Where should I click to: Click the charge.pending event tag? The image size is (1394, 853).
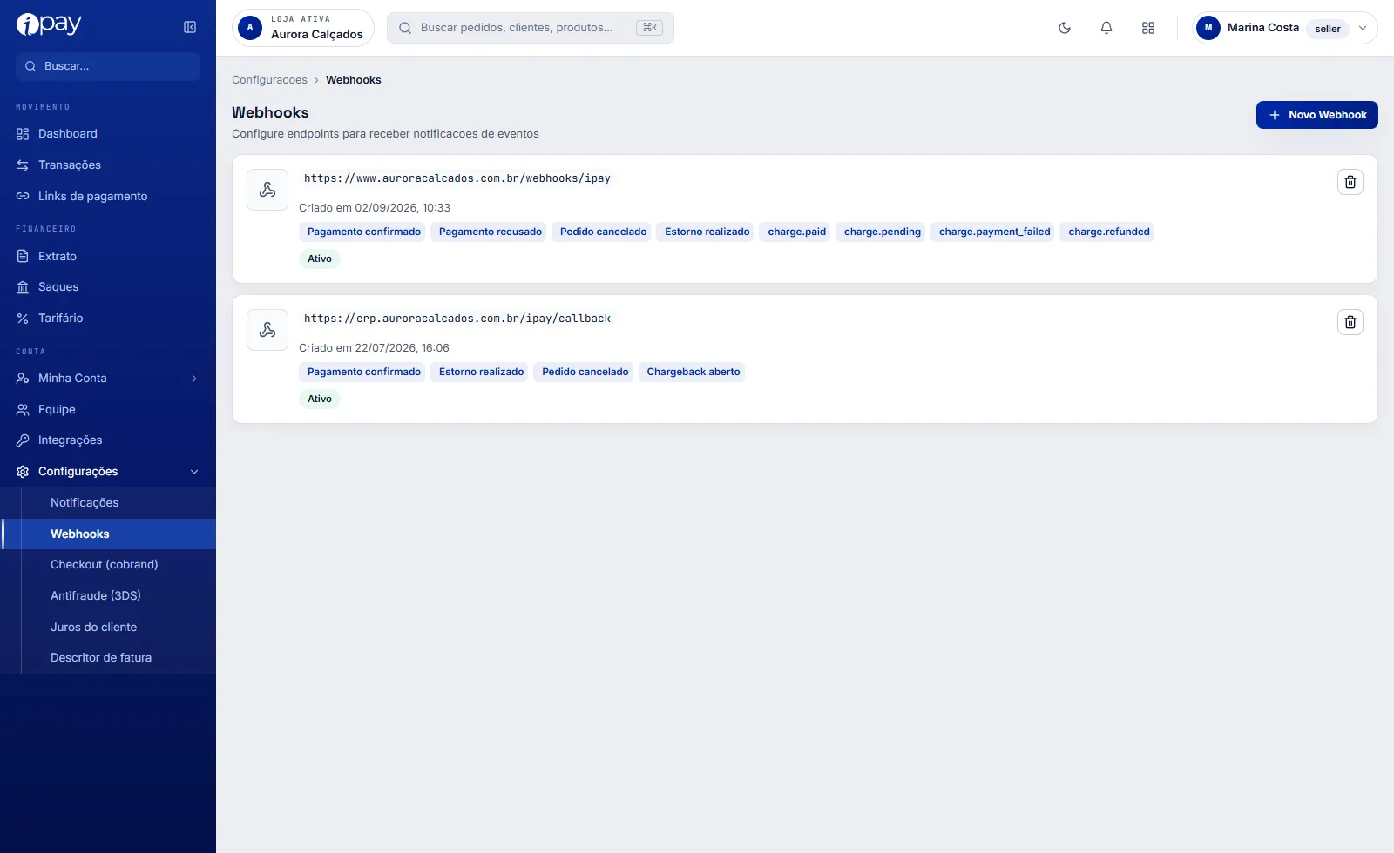tap(882, 232)
